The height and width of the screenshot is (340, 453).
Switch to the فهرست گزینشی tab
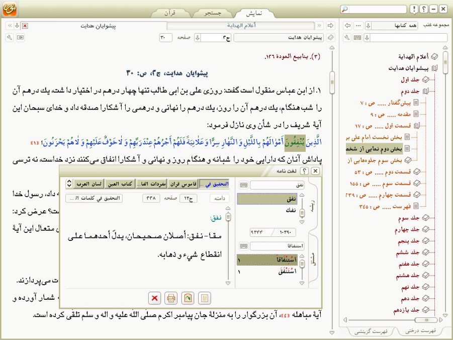point(371,331)
